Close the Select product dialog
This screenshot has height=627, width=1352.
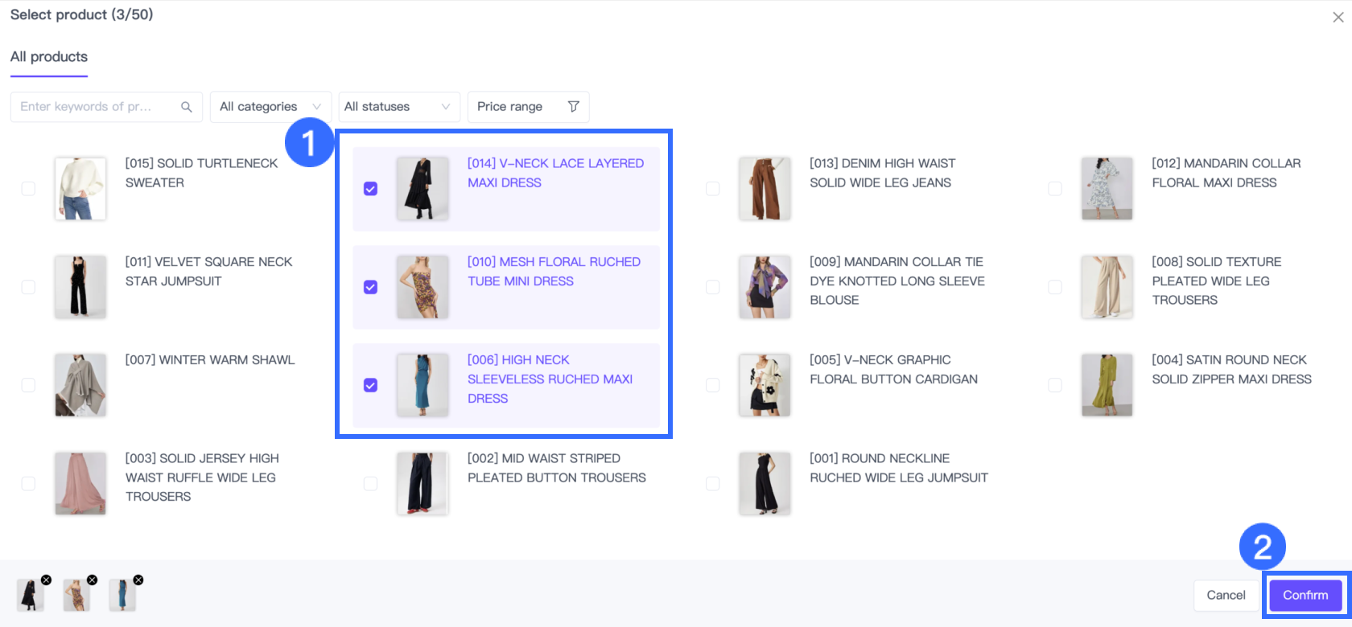point(1338,17)
